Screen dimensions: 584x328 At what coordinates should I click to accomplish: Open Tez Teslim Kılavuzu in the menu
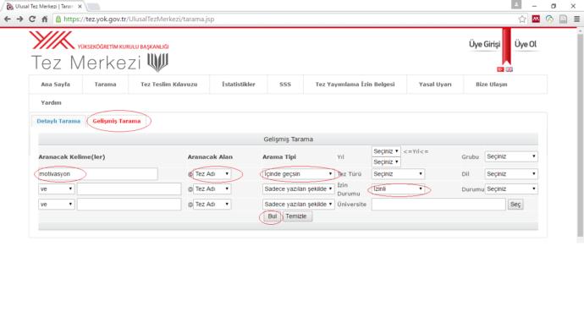pos(169,85)
